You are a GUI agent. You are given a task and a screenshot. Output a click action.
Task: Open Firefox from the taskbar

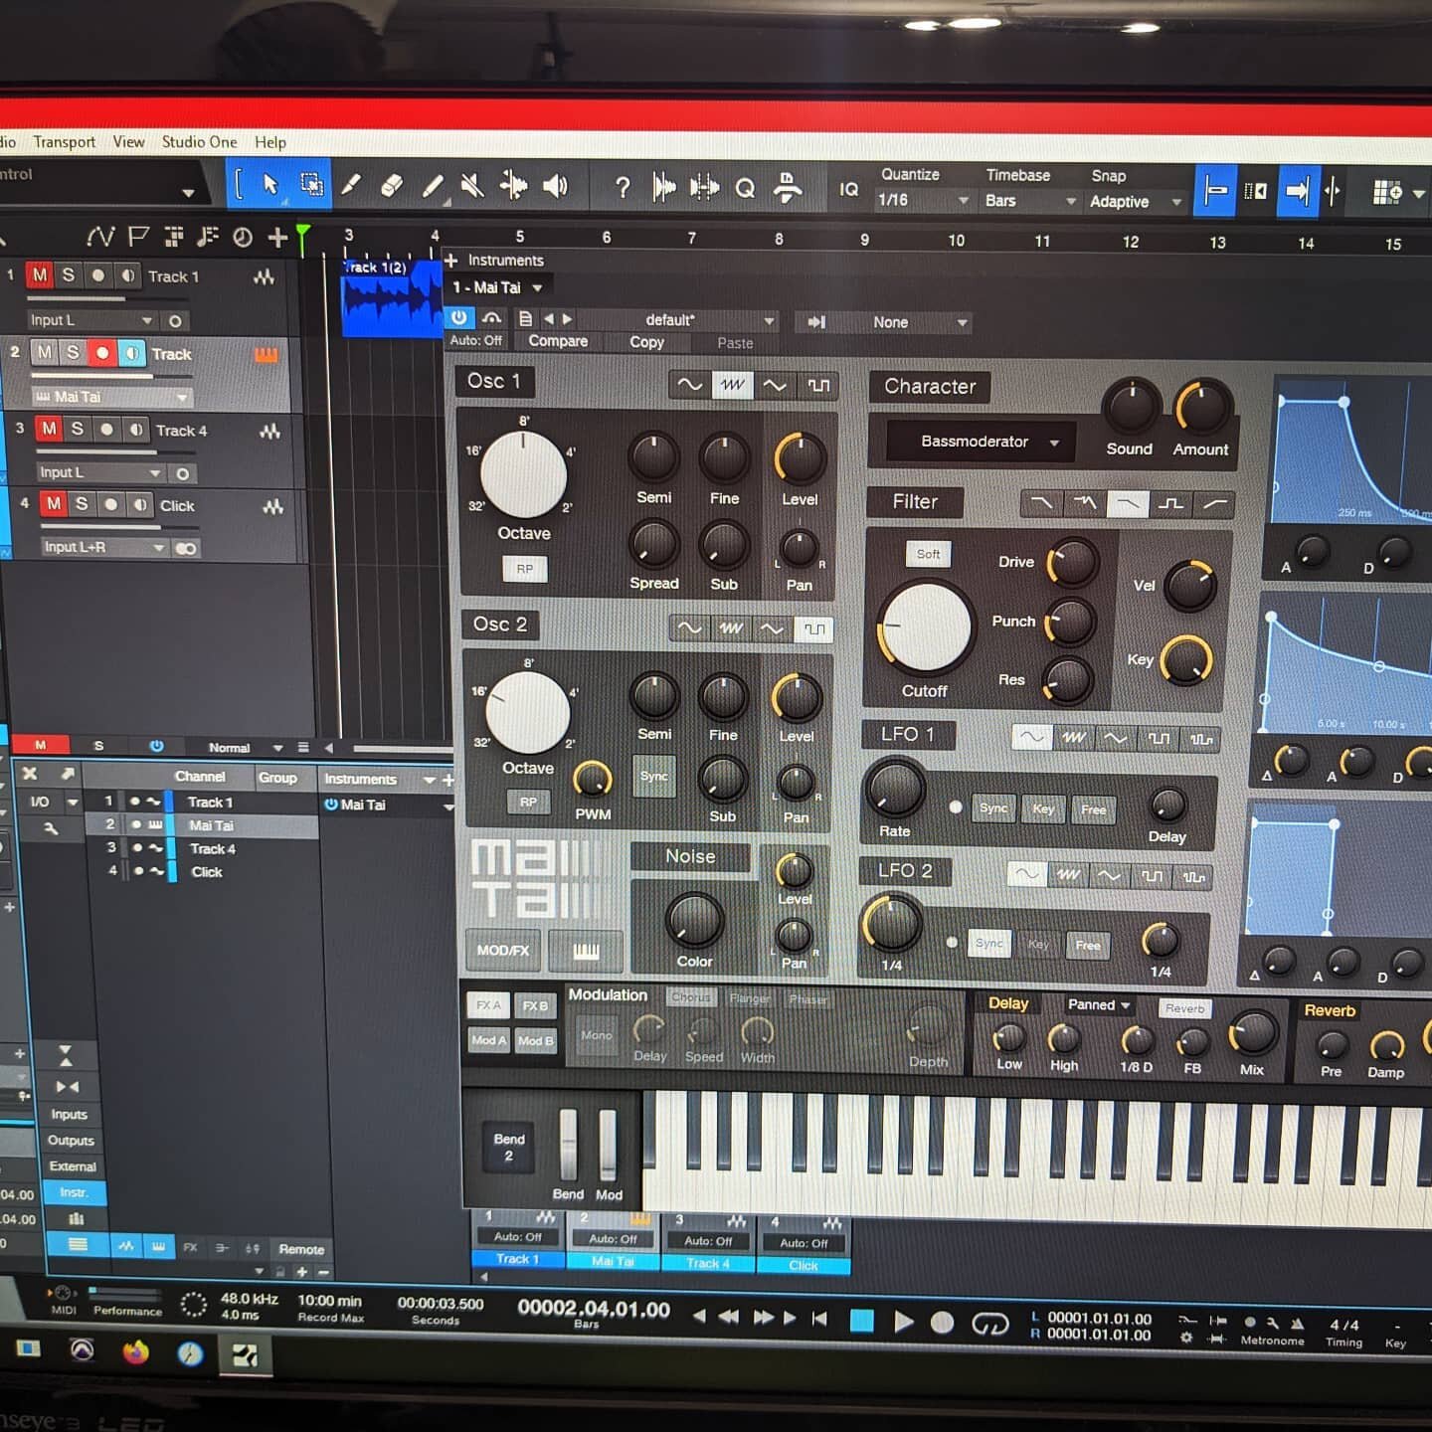click(x=135, y=1351)
